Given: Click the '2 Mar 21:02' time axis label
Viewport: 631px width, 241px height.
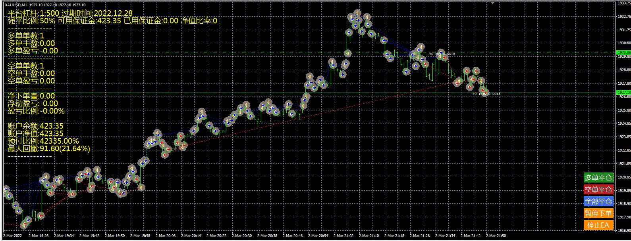Looking at the screenshot, I should (343, 235).
